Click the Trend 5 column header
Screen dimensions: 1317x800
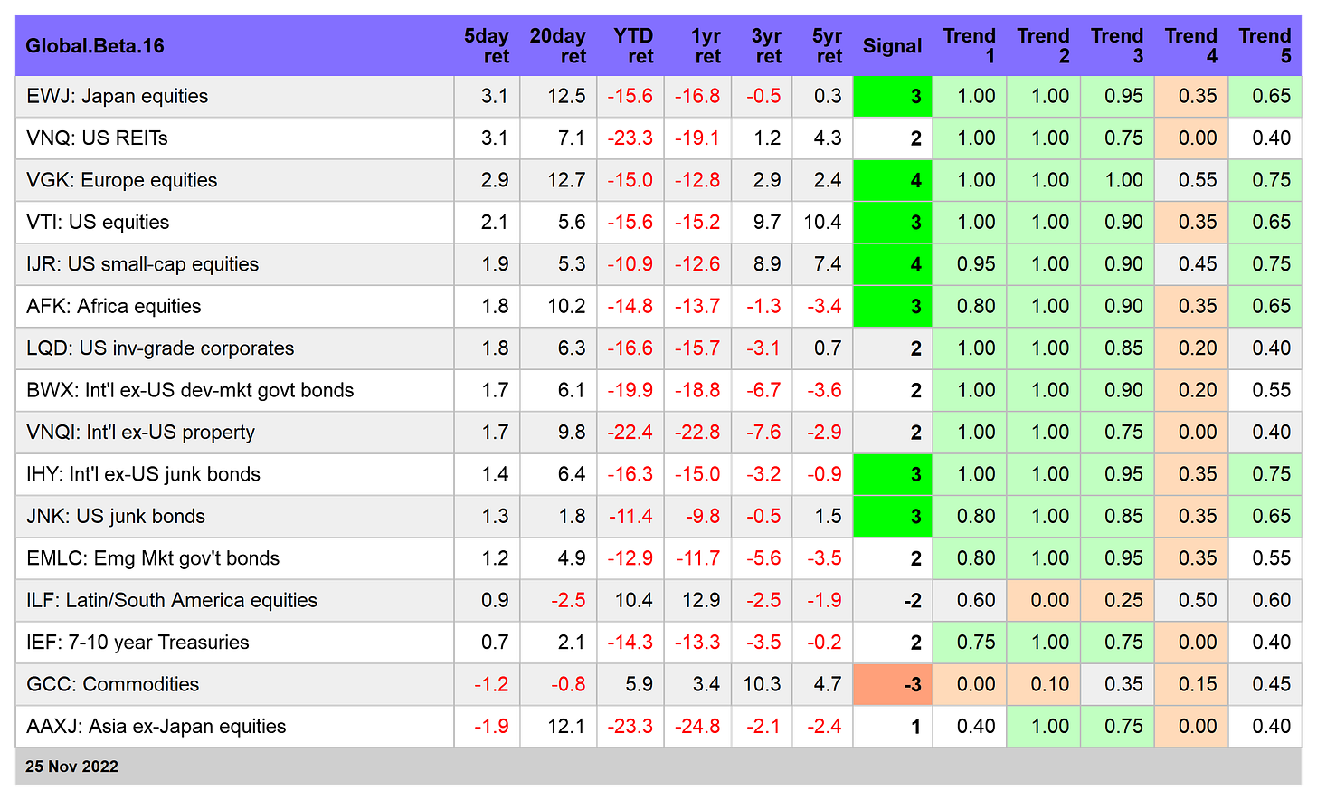pos(1265,46)
